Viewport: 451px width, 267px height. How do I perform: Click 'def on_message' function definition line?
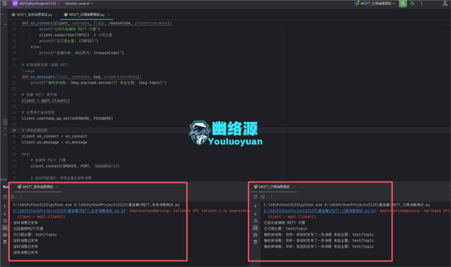[81, 77]
